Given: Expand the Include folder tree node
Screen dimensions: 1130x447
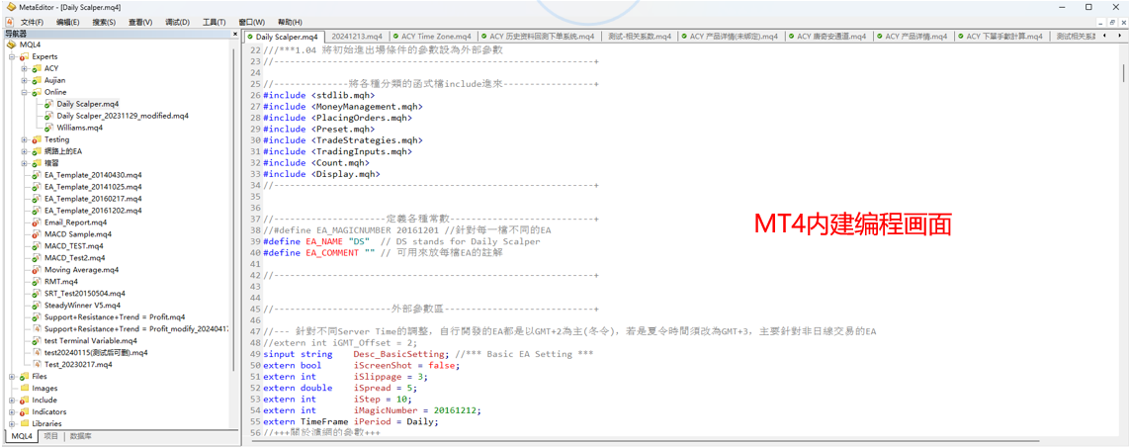Looking at the screenshot, I should pyautogui.click(x=13, y=401).
